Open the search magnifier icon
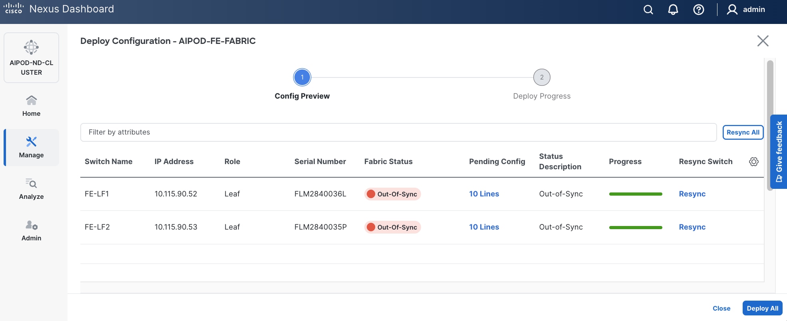787x321 pixels. tap(648, 10)
